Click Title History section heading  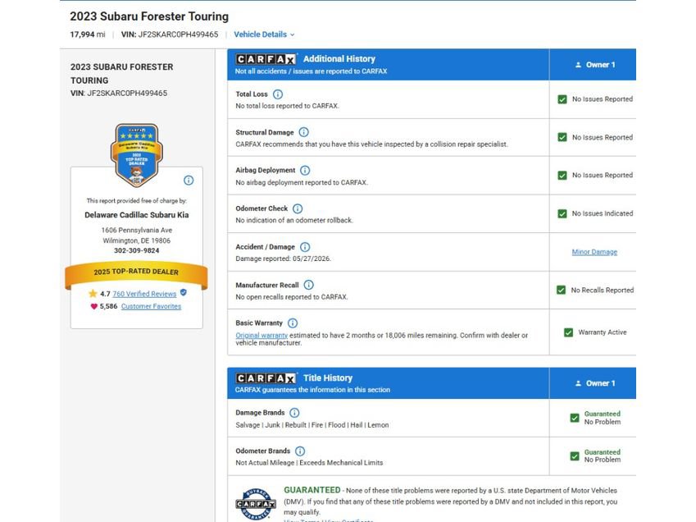coord(328,378)
